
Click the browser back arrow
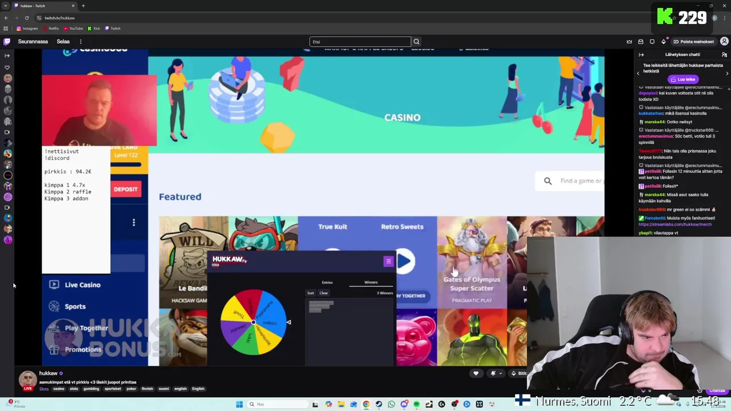pos(6,18)
